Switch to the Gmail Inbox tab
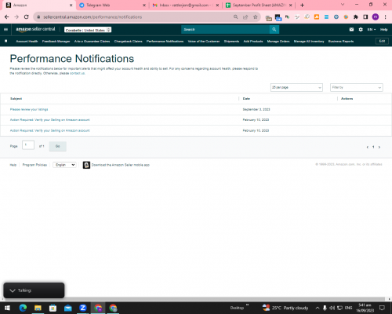 click(x=186, y=5)
